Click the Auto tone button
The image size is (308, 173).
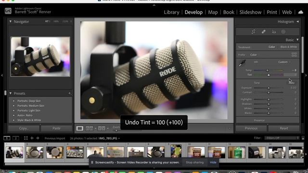[x=292, y=83]
